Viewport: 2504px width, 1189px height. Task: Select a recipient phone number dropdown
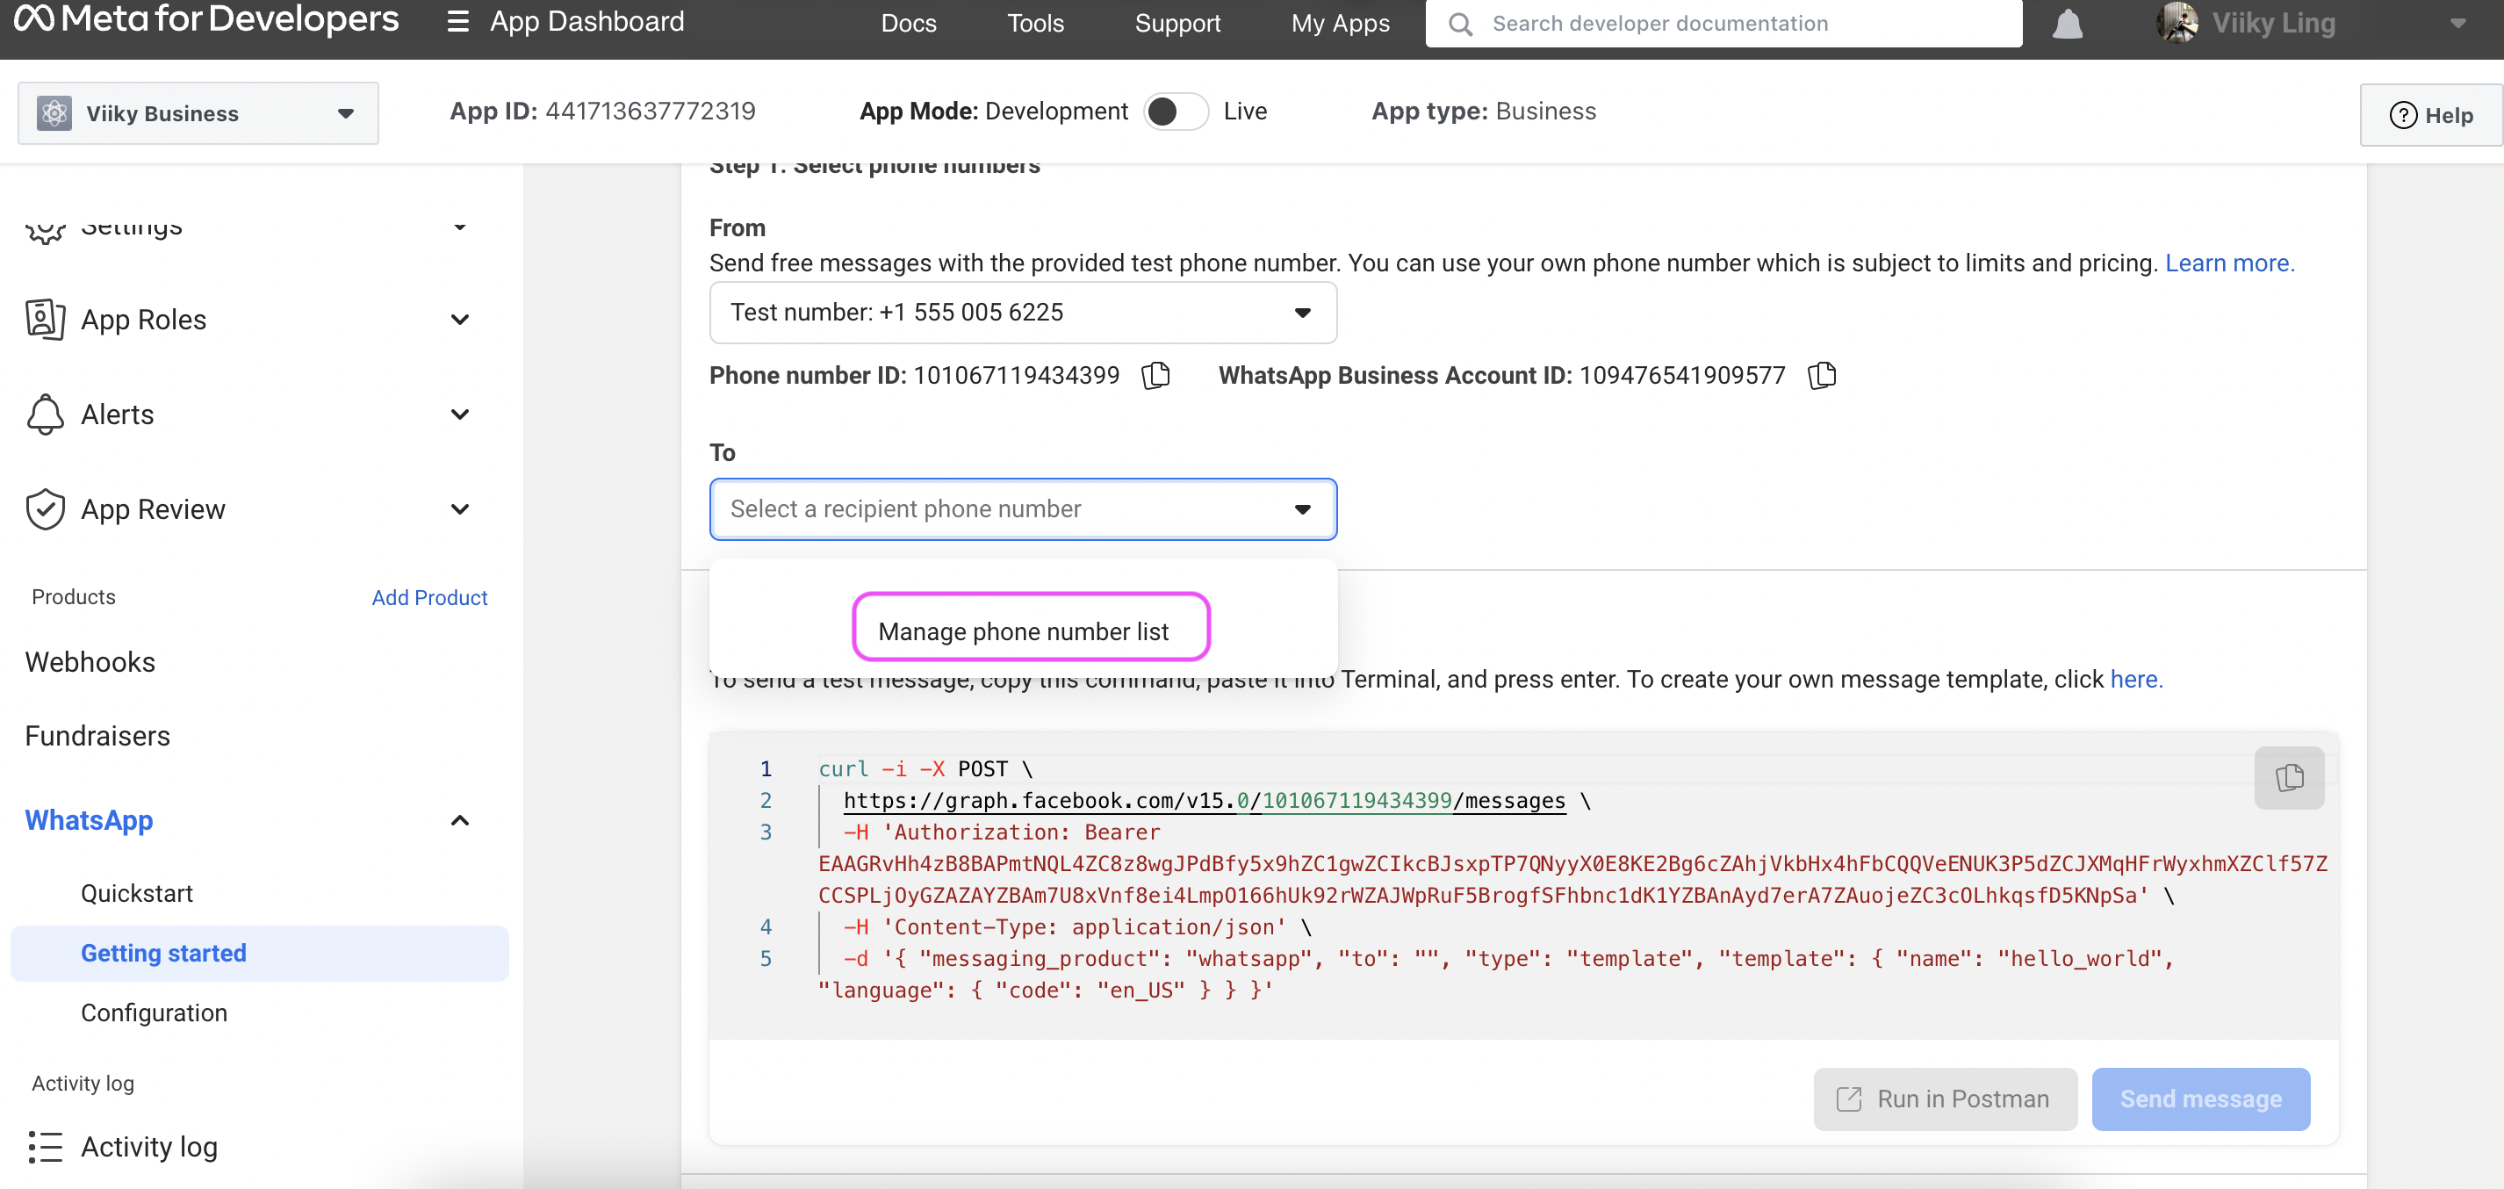click(1022, 508)
